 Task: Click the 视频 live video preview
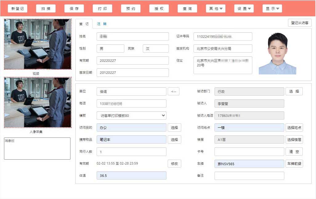[x=38, y=44]
